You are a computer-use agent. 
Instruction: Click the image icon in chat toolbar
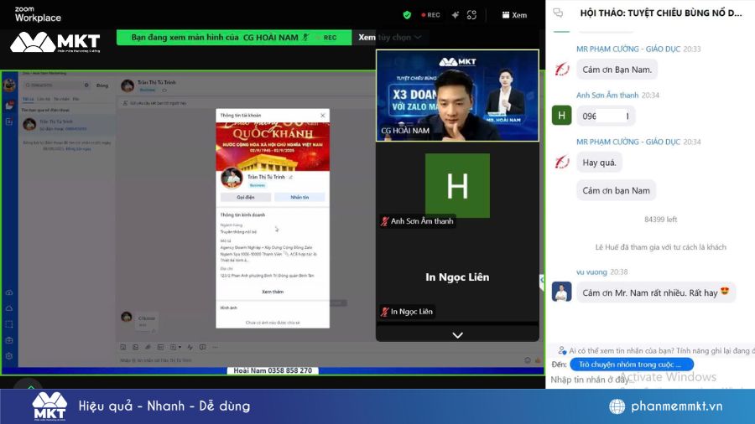tap(135, 347)
